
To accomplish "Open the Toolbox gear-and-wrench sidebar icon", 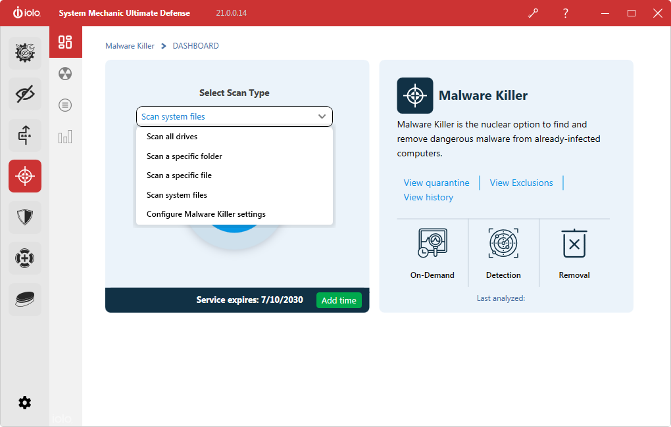I will (x=25, y=53).
